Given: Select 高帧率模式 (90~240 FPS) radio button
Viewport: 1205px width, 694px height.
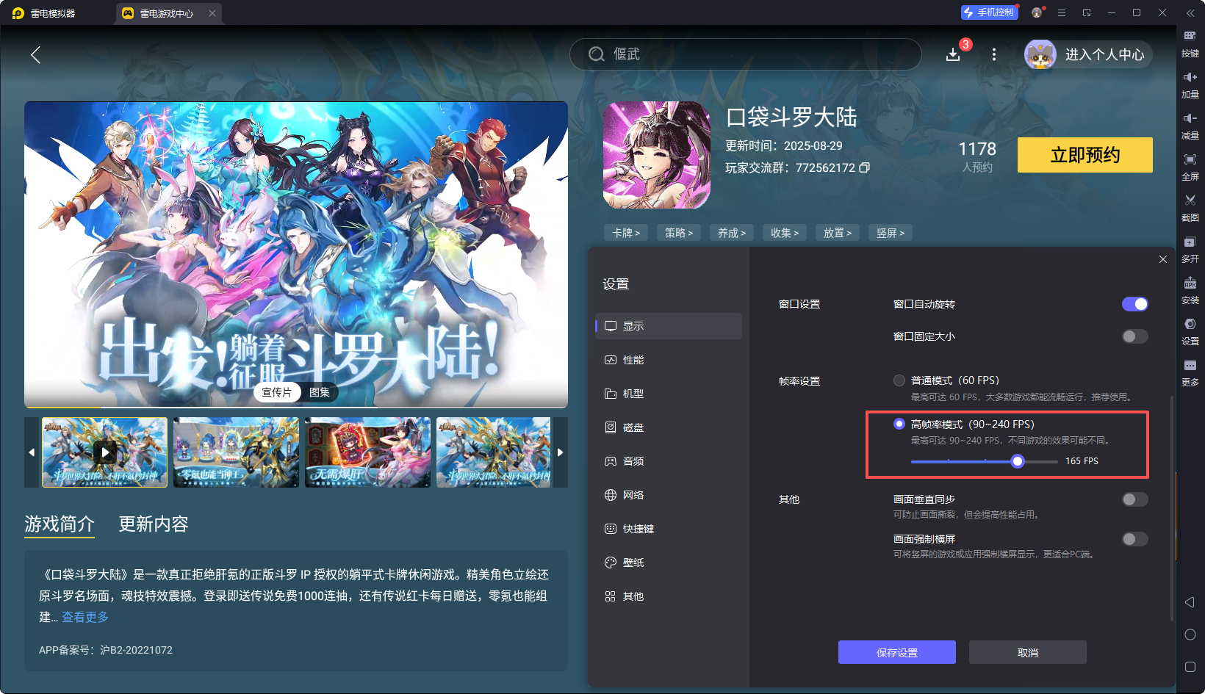Looking at the screenshot, I should [x=899, y=424].
